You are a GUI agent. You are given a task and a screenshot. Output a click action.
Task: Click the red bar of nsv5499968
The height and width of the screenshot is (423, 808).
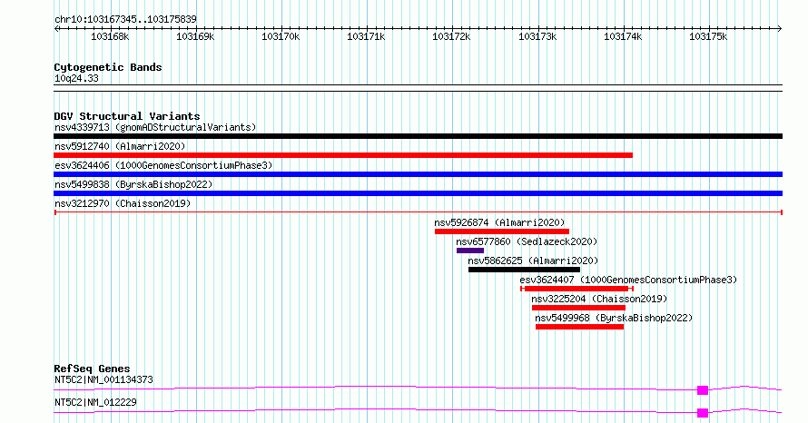point(580,327)
